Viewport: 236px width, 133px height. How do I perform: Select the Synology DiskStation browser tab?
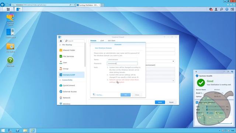(x=88, y=5)
